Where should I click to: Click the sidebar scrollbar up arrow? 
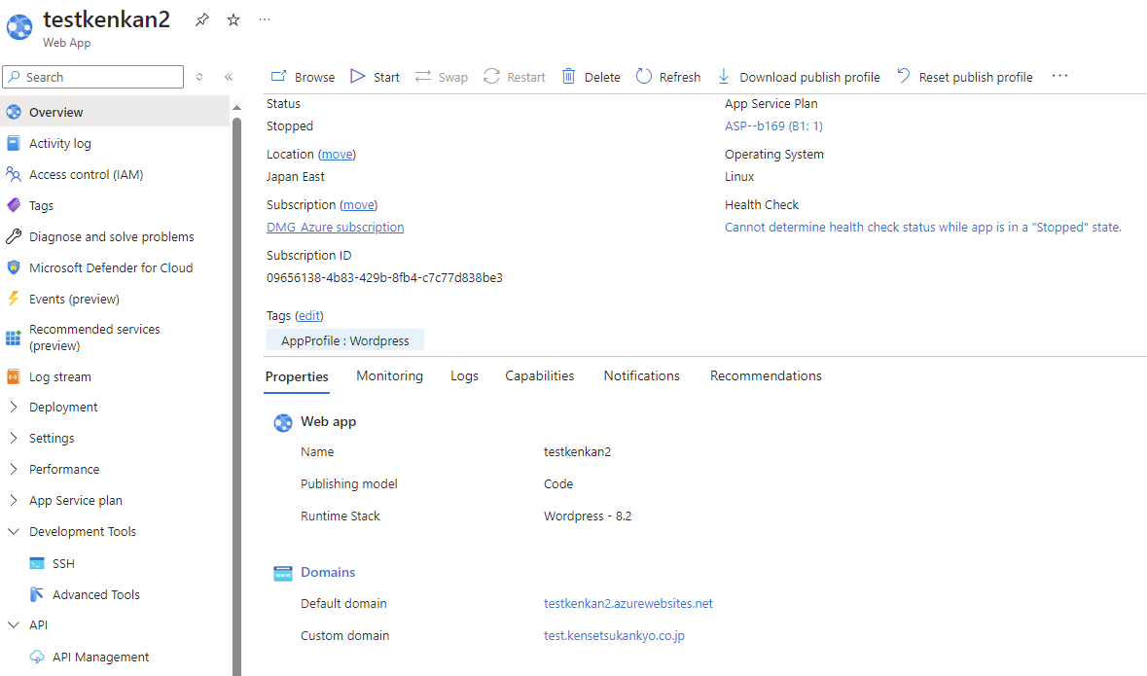pyautogui.click(x=236, y=108)
